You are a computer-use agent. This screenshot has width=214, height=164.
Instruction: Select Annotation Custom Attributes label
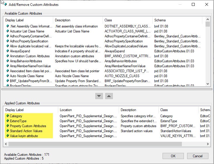30,56
